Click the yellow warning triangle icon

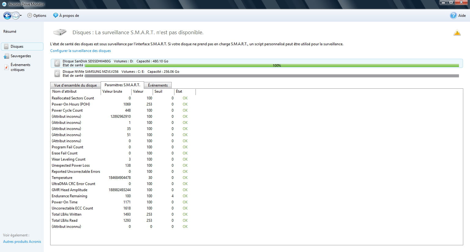[x=457, y=33]
